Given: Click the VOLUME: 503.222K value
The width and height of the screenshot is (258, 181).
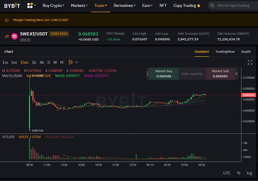Looking at the screenshot, I should pyautogui.click(x=60, y=137).
